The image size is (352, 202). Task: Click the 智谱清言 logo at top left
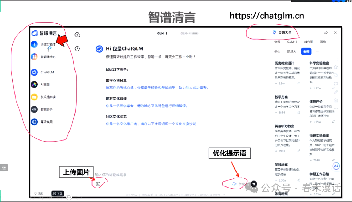coord(44,33)
